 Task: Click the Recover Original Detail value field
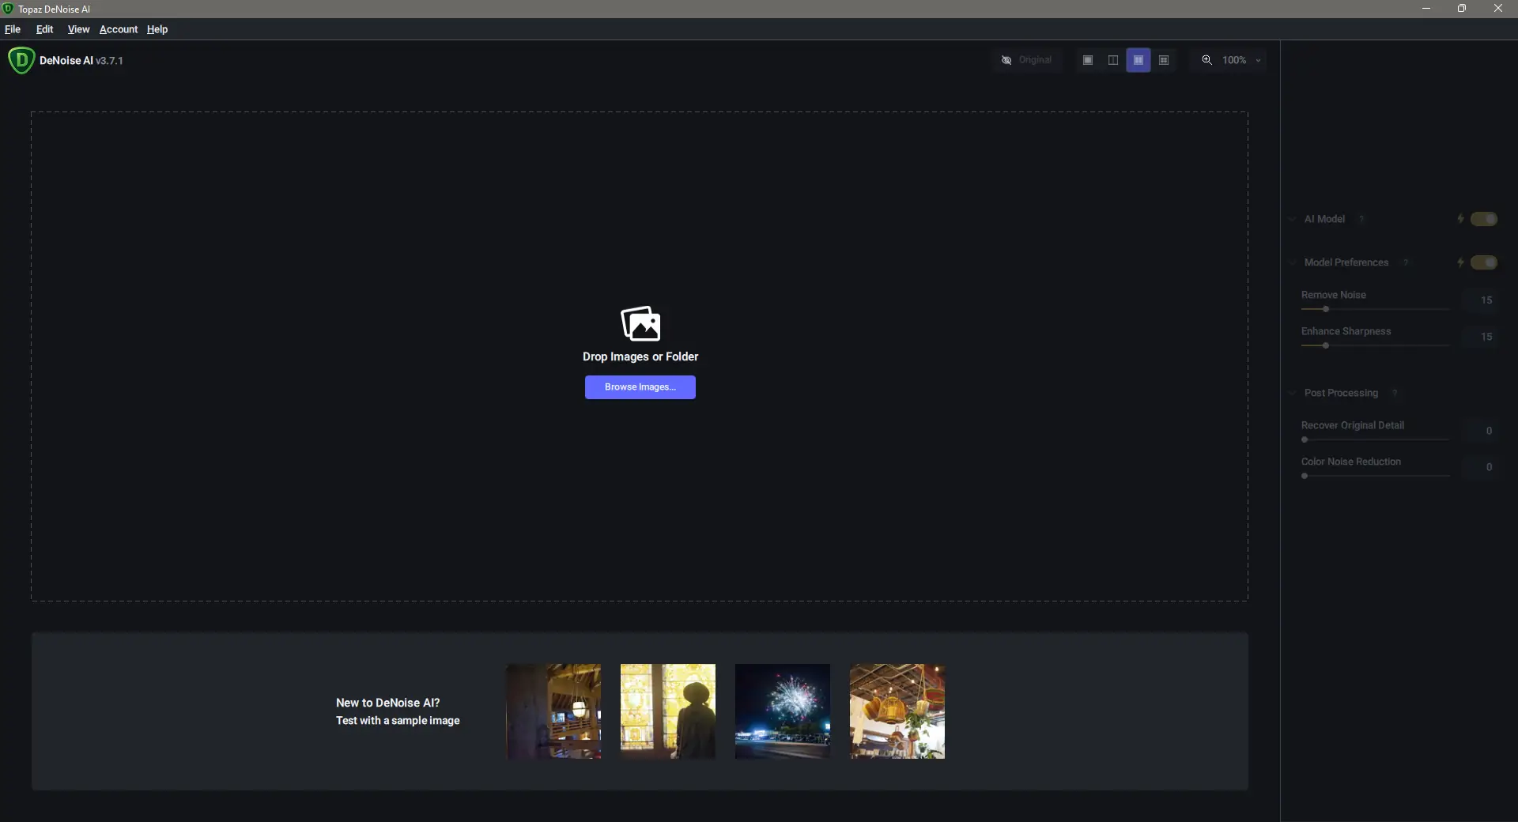pyautogui.click(x=1479, y=431)
